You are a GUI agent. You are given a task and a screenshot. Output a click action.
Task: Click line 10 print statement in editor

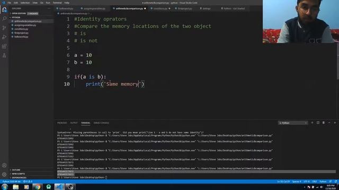coord(115,84)
